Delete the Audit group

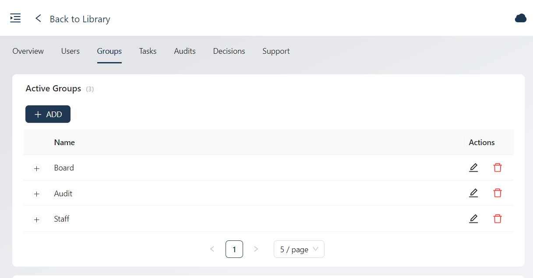pyautogui.click(x=498, y=193)
